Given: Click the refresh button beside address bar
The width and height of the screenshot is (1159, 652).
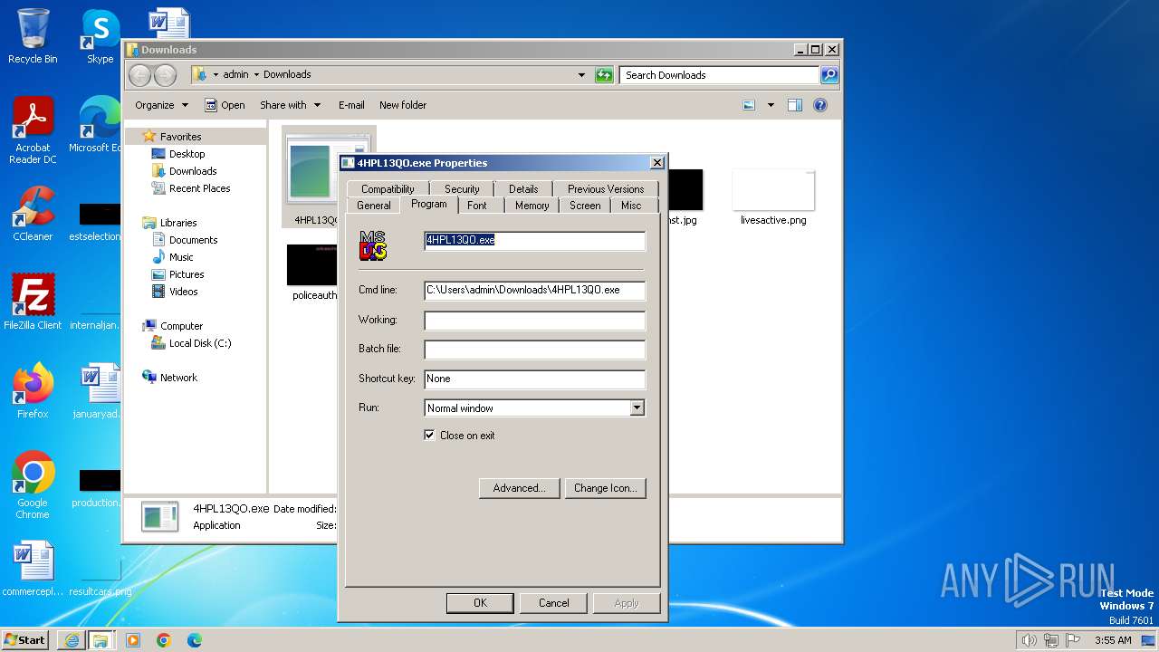Looking at the screenshot, I should (604, 75).
